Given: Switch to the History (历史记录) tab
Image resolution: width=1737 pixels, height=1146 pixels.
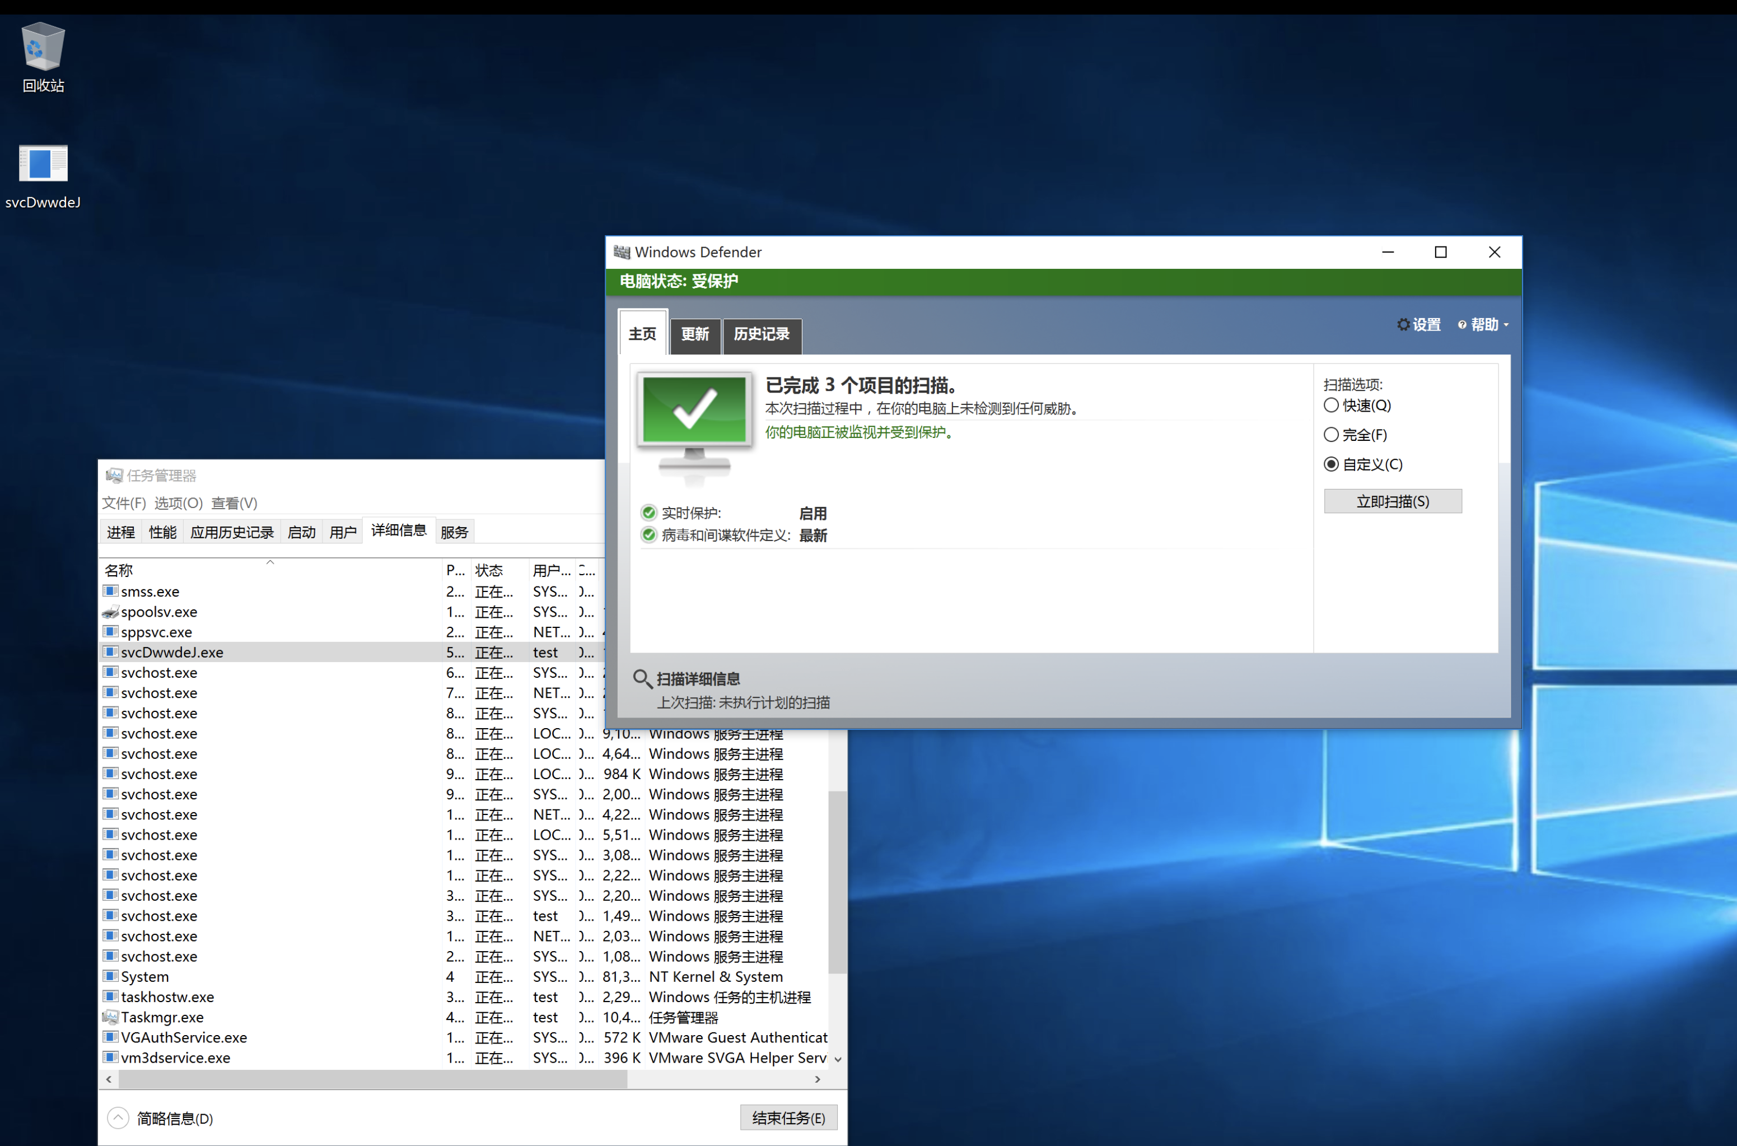Looking at the screenshot, I should pyautogui.click(x=761, y=335).
